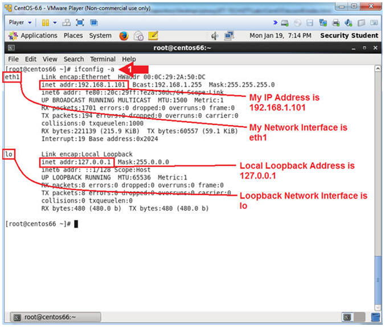This screenshot has width=385, height=327.
Task: Click the 'HWaddr 00:0C:29:2A:50:DC' text
Action: point(161,77)
